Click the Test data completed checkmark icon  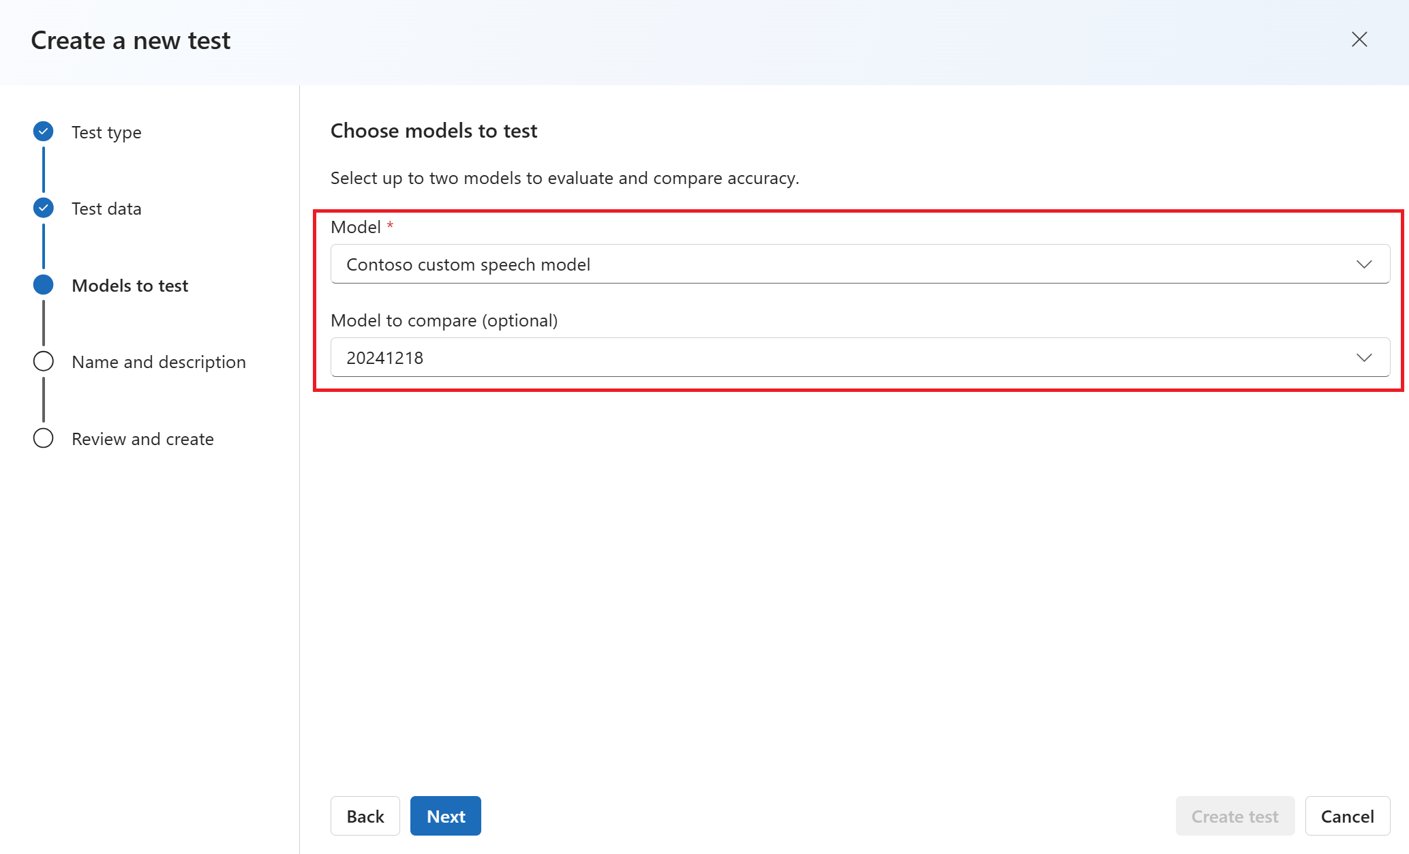tap(44, 207)
